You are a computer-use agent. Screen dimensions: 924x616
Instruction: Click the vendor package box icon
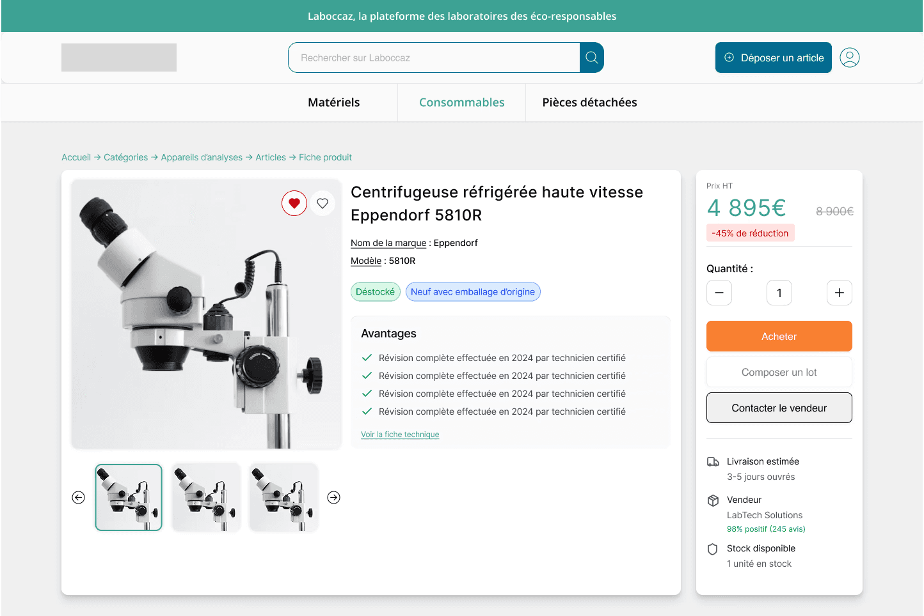[x=713, y=500]
